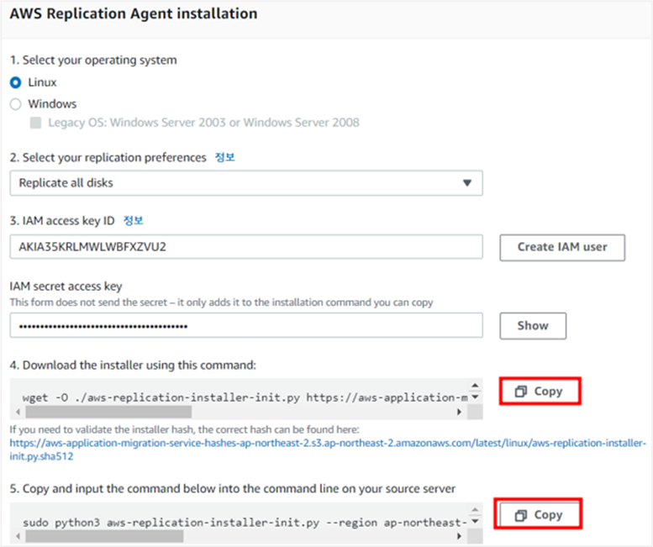Viewport: 653px width, 547px height.
Task: Click the Create IAM user button
Action: tap(562, 247)
